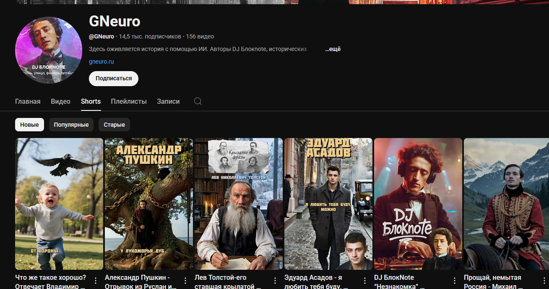Play the Александр Пушкин Shorts thumbnail

click(x=149, y=204)
